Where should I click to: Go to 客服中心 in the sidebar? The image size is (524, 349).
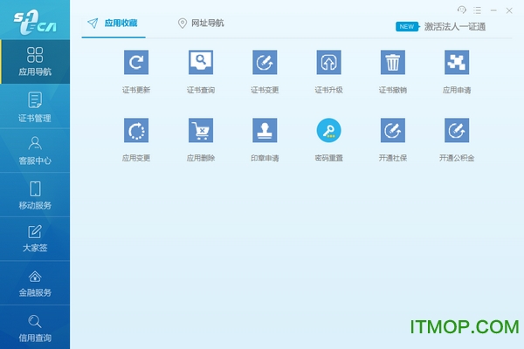35,150
